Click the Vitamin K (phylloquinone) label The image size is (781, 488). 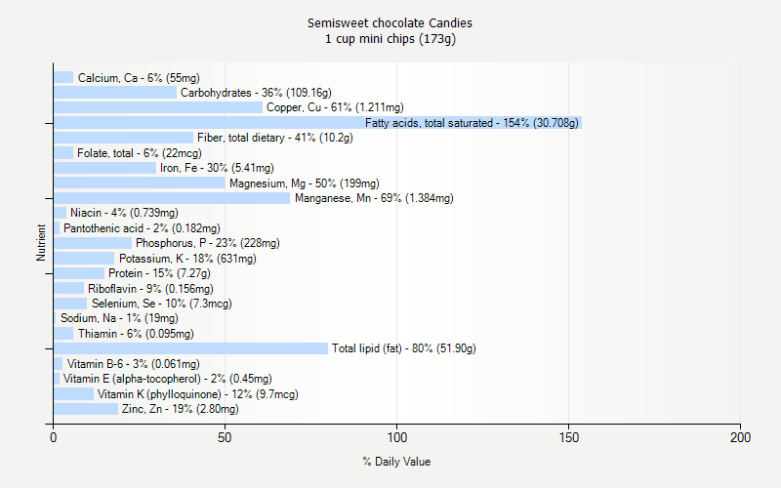click(x=197, y=394)
